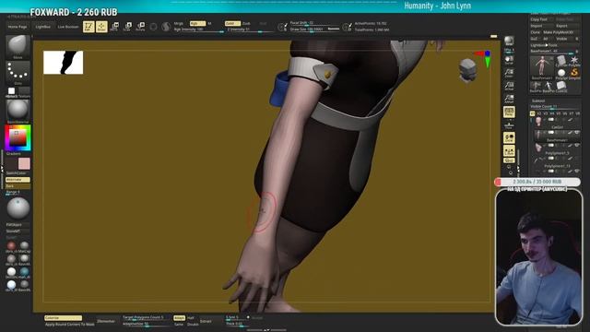
Task: Click the Zoom canvas icon
Action: pos(509,73)
